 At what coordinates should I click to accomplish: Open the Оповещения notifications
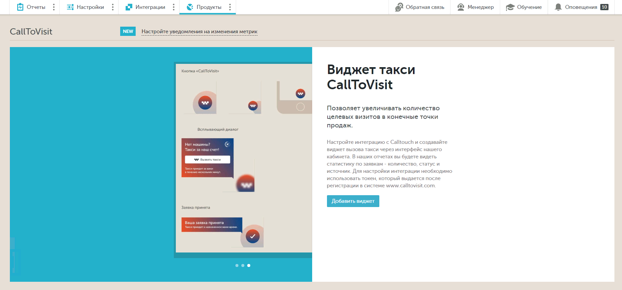point(581,7)
